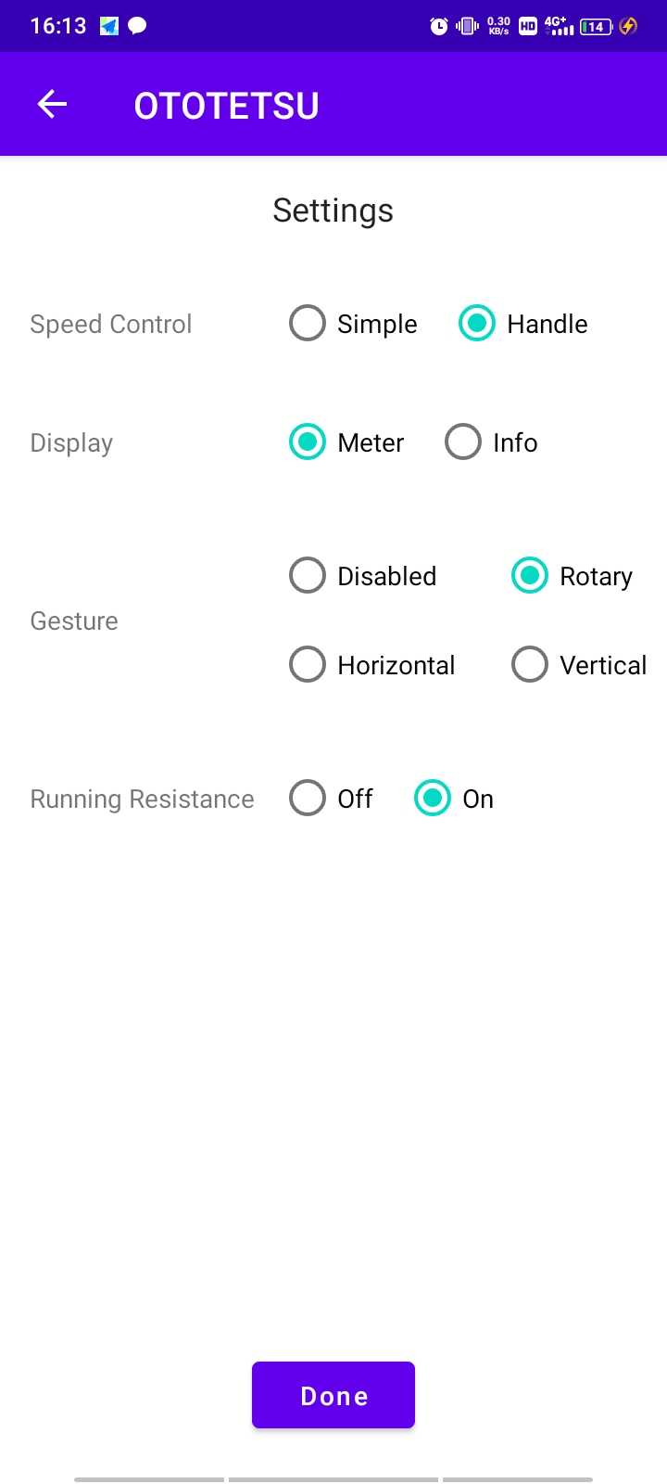Screen dimensions: 667x1484
Task: Turn Running Resistance Off
Action: click(x=308, y=799)
